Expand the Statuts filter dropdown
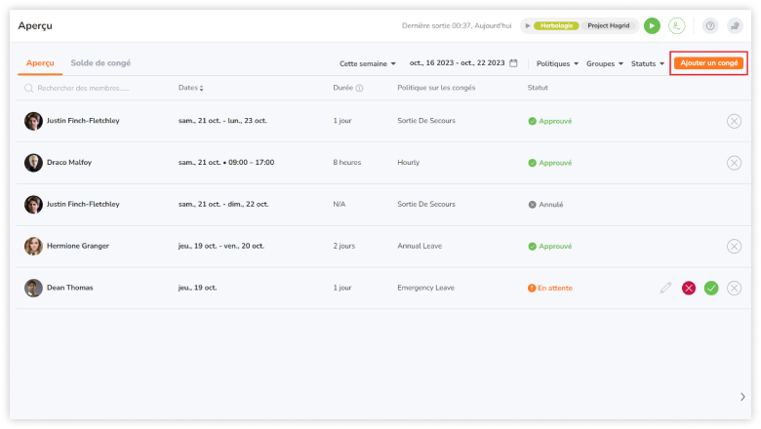The width and height of the screenshot is (761, 429). 648,63
